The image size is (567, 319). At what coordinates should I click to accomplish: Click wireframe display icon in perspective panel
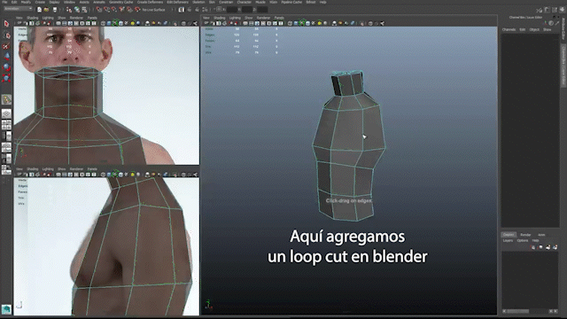(290, 23)
